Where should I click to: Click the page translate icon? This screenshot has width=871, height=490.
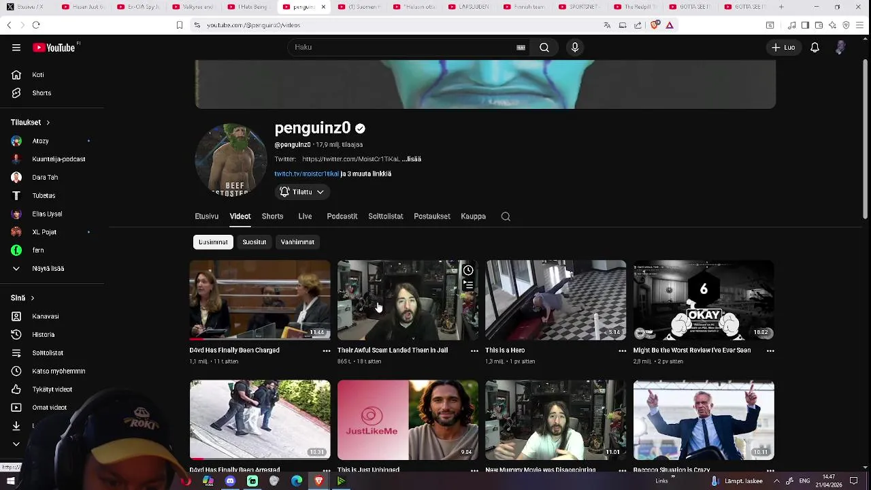pyautogui.click(x=607, y=25)
